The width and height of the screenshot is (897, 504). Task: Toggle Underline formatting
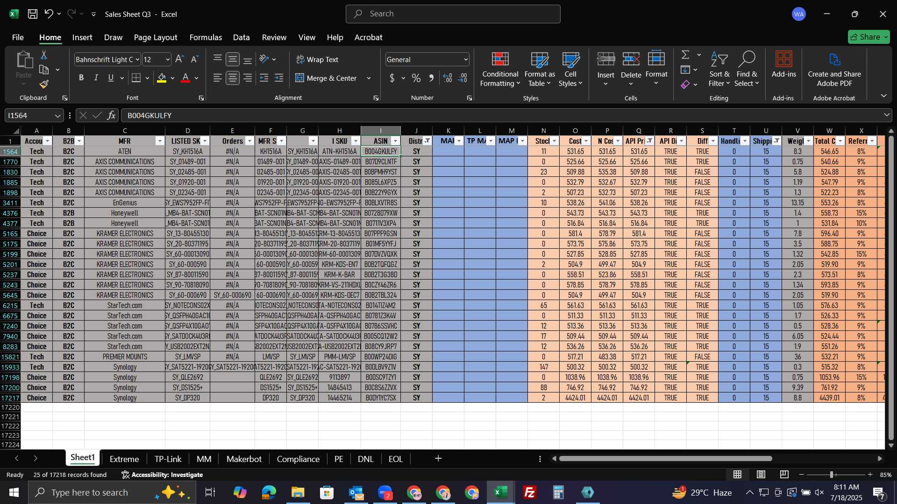click(111, 78)
